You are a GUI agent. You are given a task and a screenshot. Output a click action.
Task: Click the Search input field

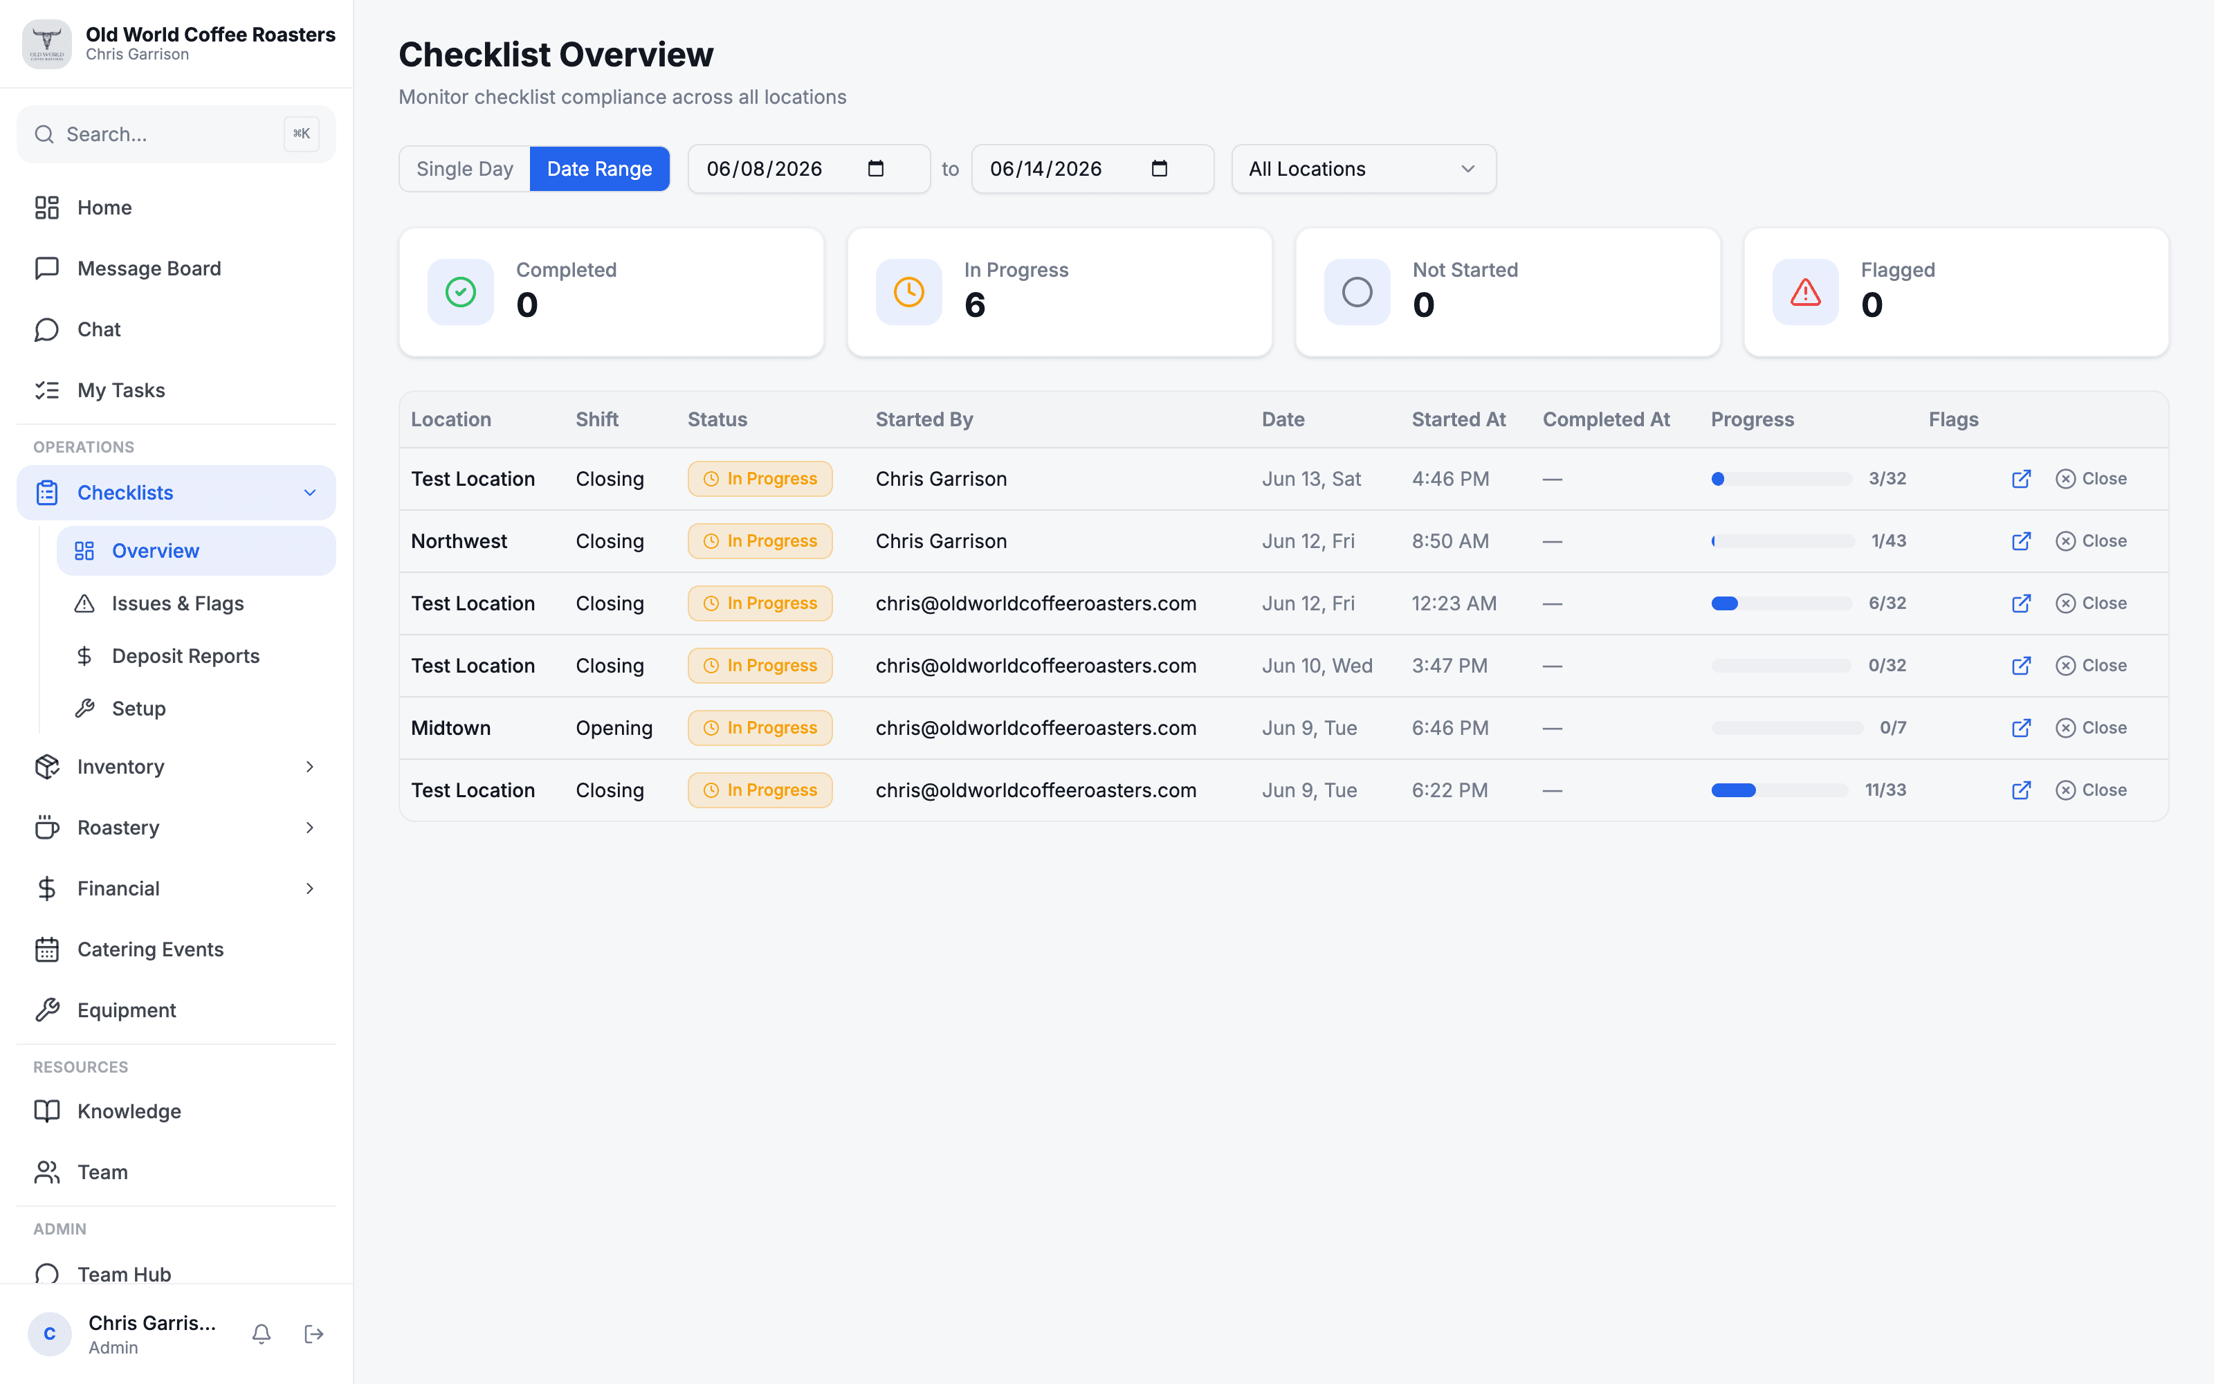pyautogui.click(x=176, y=134)
